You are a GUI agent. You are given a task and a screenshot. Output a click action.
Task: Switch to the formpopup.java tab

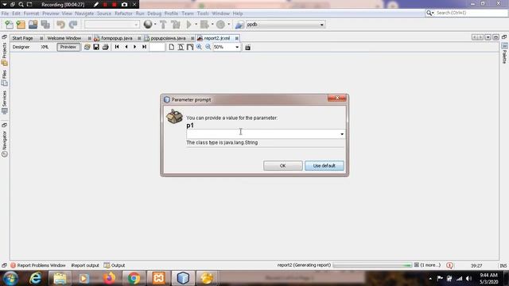[117, 38]
